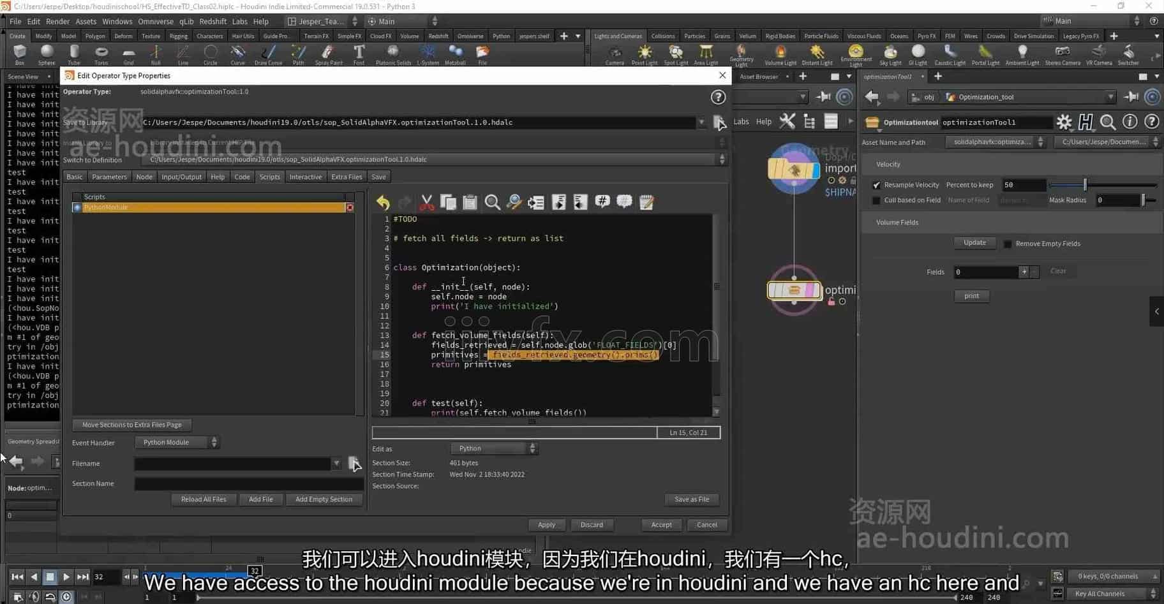Click the play forward button

[x=66, y=577]
